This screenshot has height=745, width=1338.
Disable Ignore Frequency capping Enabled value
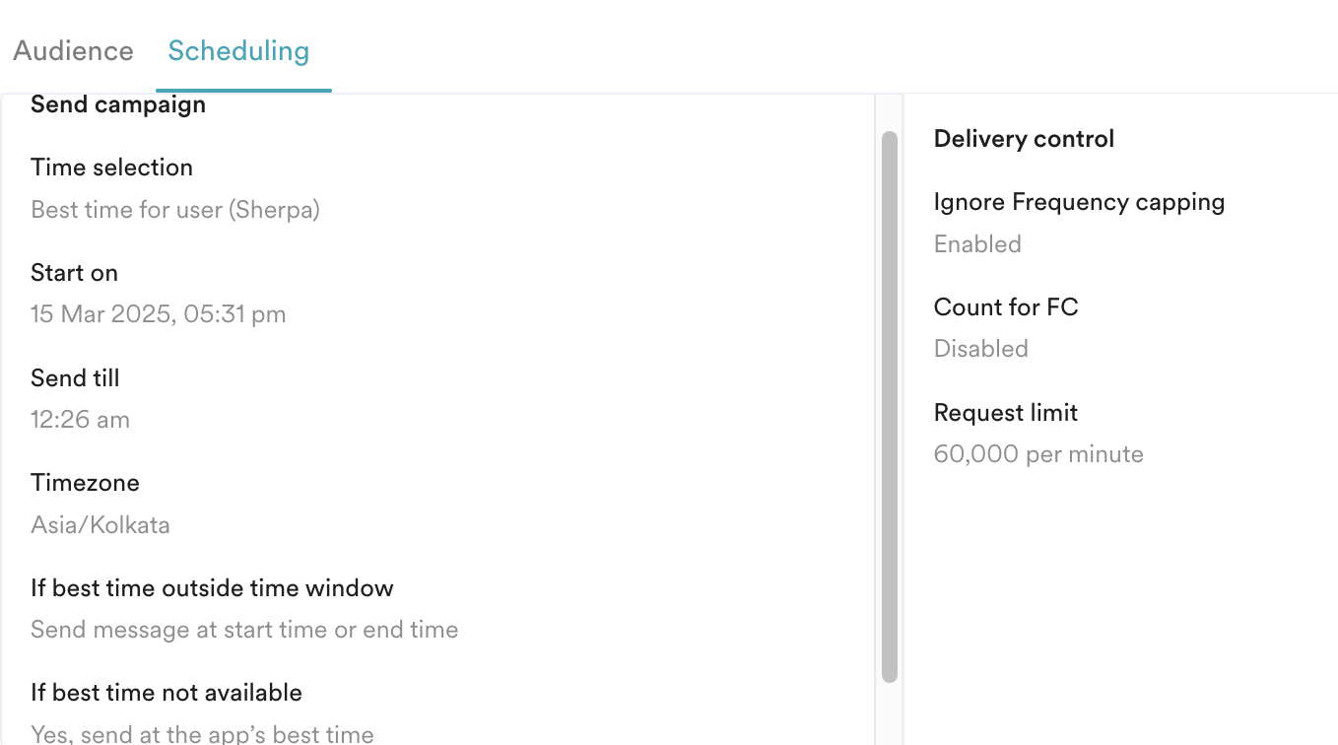pyautogui.click(x=976, y=243)
